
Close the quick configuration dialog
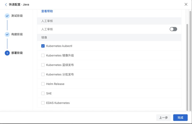[186, 5]
